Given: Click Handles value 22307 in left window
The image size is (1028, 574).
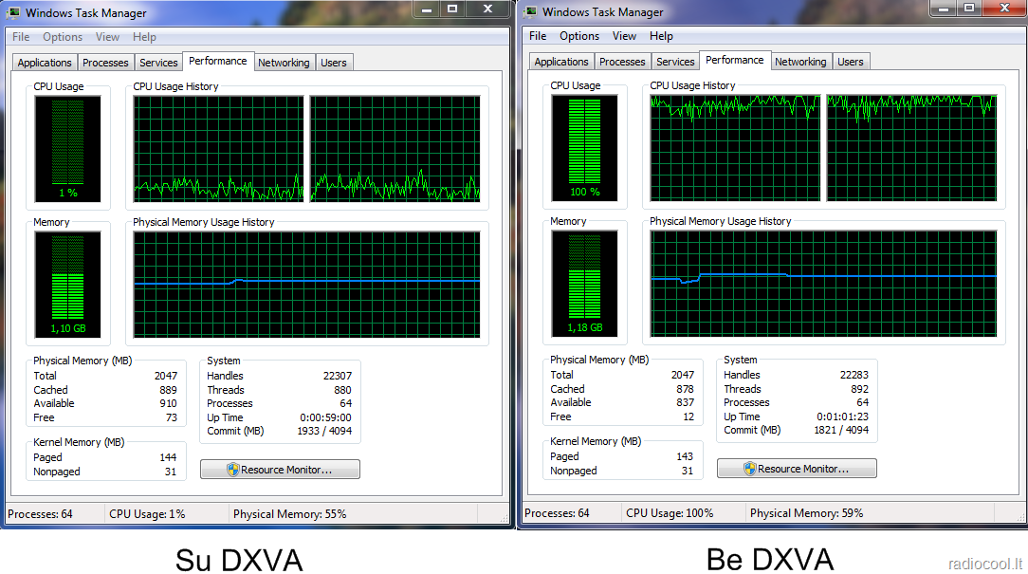Looking at the screenshot, I should (x=337, y=376).
